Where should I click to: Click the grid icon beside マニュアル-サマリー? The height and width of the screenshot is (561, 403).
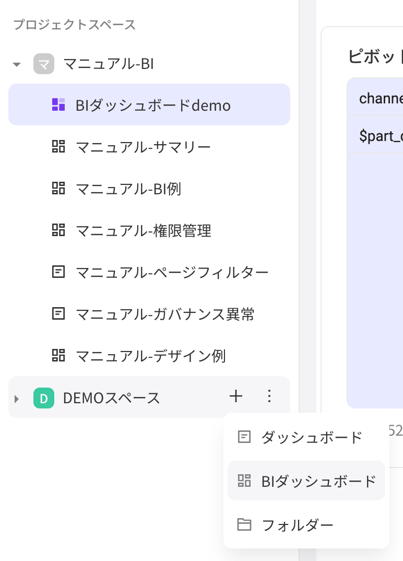[x=58, y=146]
